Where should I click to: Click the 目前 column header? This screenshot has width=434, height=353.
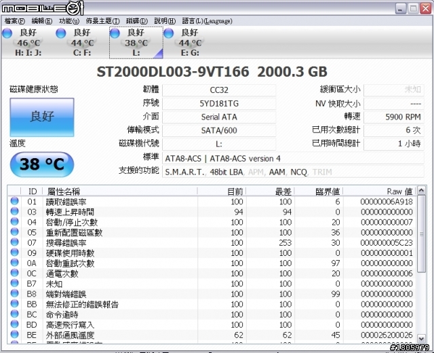coord(222,191)
